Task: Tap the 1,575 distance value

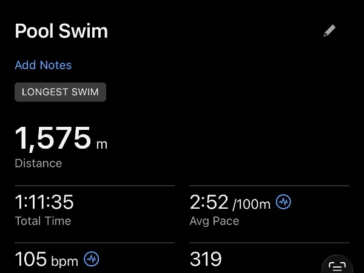Action: (x=53, y=138)
